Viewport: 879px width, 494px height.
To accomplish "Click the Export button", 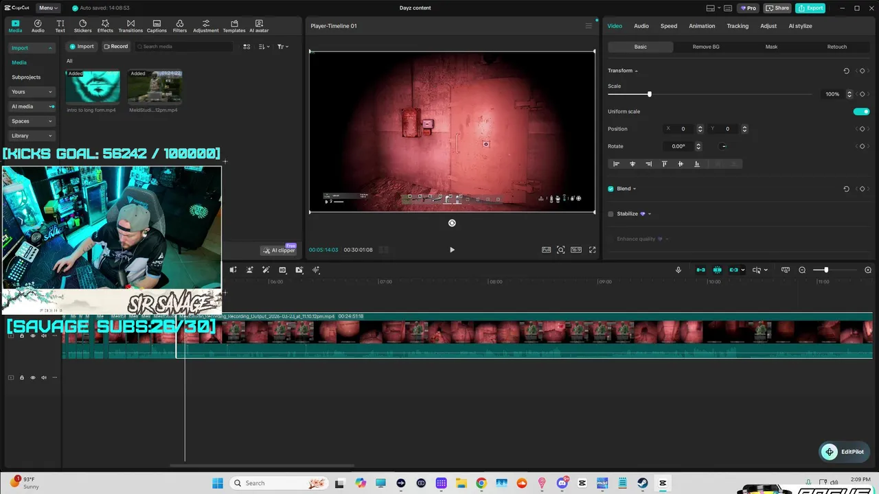I will click(x=810, y=8).
